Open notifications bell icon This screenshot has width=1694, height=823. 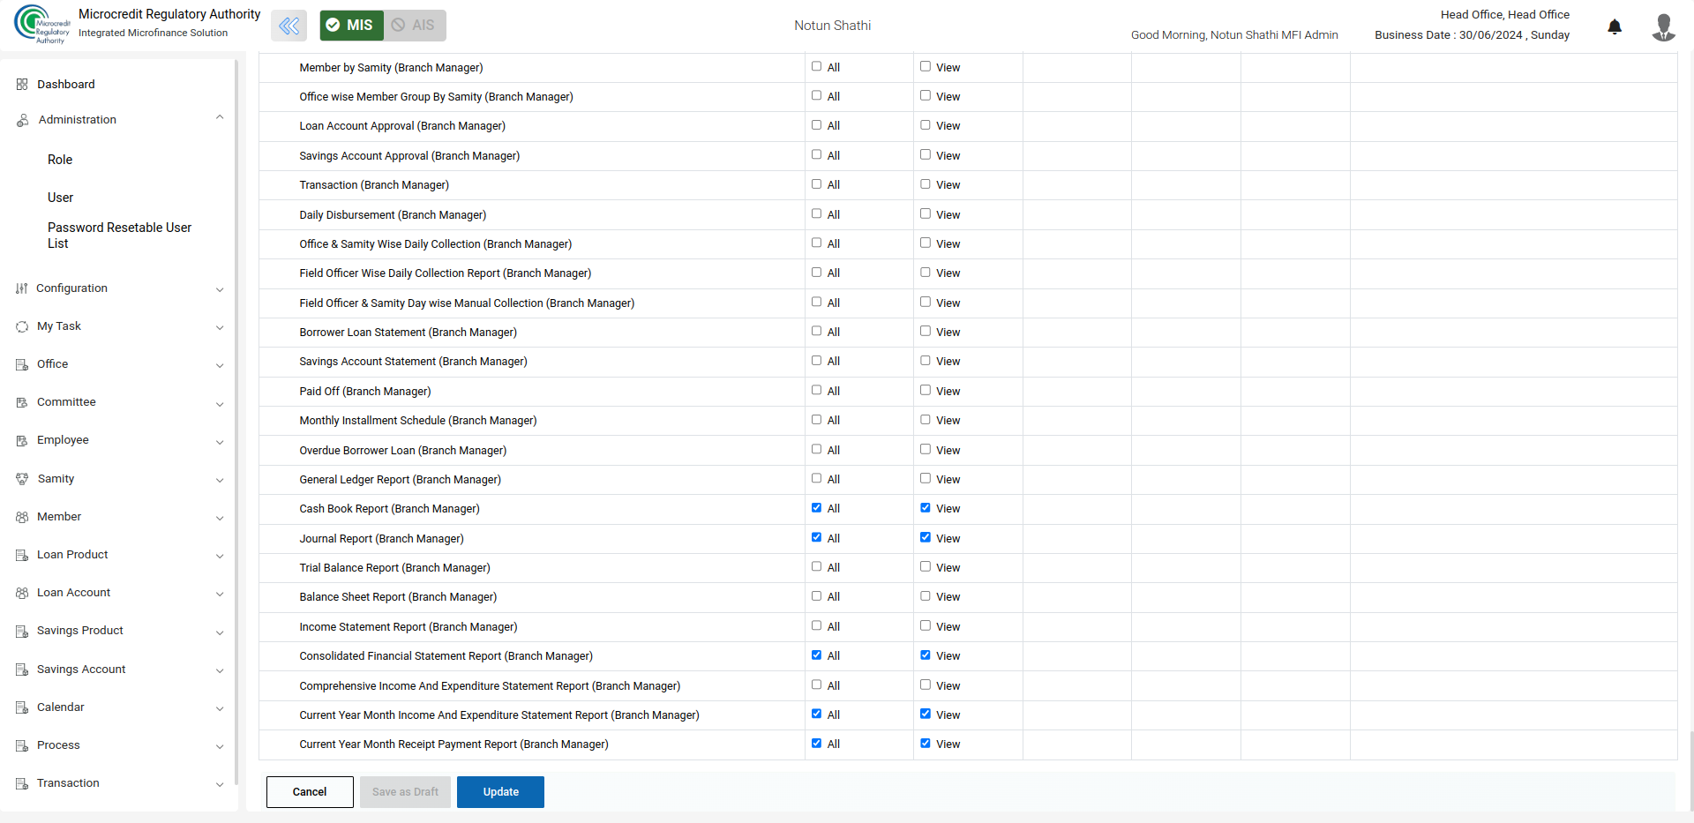tap(1615, 26)
